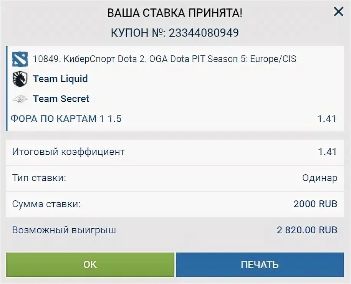The height and width of the screenshot is (284, 351).
Task: Close the bet accepted dialog
Action: coord(338,12)
